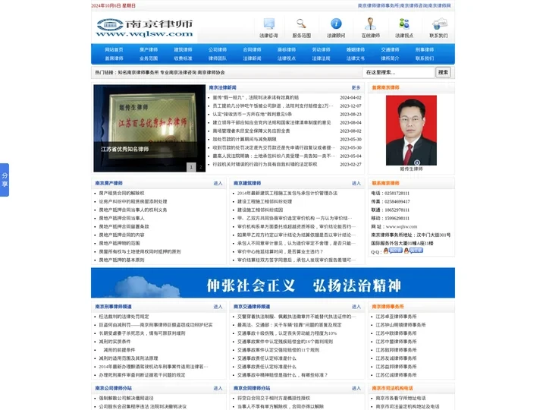The image size is (546, 410).
Task: Open the 联系我们 envelope icon
Action: (x=439, y=24)
